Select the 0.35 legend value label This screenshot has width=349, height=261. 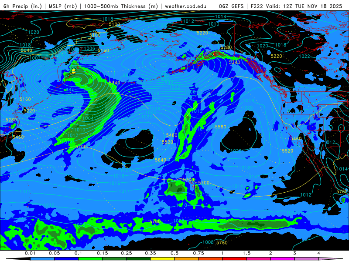pos(151,253)
